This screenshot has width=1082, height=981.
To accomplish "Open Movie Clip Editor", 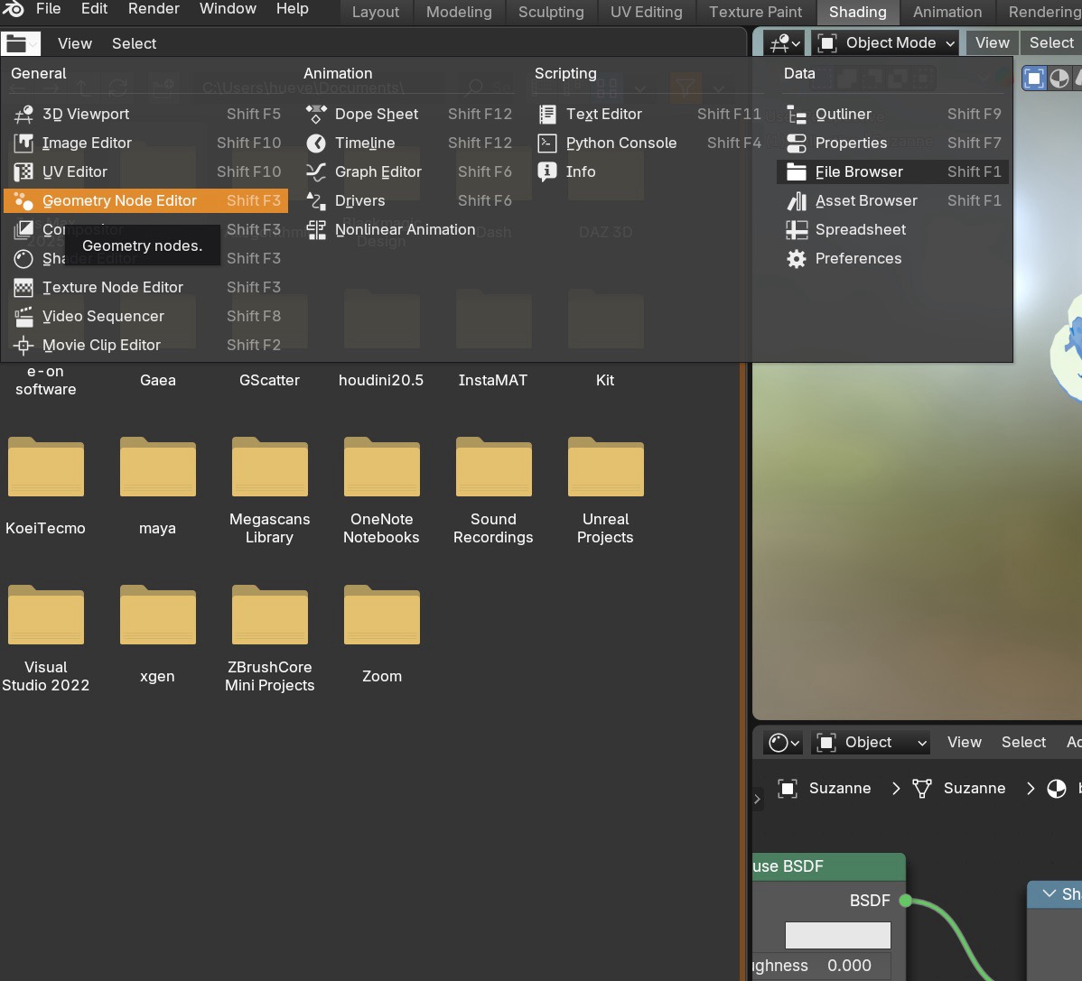I will coord(146,345).
